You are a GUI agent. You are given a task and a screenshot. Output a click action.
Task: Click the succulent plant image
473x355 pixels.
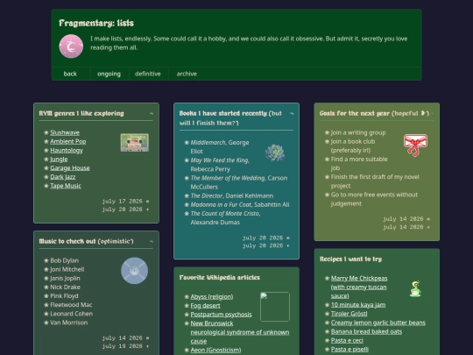[275, 153]
